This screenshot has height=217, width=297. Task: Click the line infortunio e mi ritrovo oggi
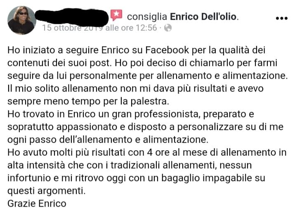click(x=136, y=178)
